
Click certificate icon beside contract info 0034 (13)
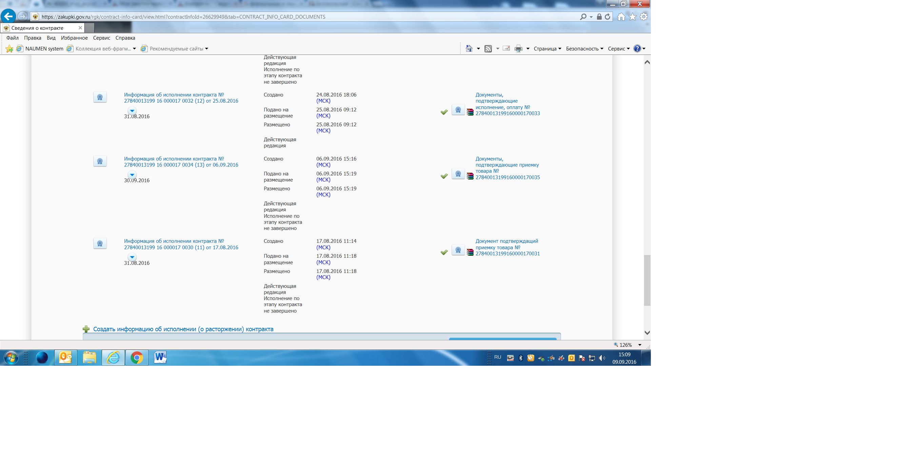click(x=100, y=161)
